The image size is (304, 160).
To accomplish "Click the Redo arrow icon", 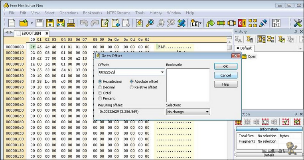I will click(95, 23).
